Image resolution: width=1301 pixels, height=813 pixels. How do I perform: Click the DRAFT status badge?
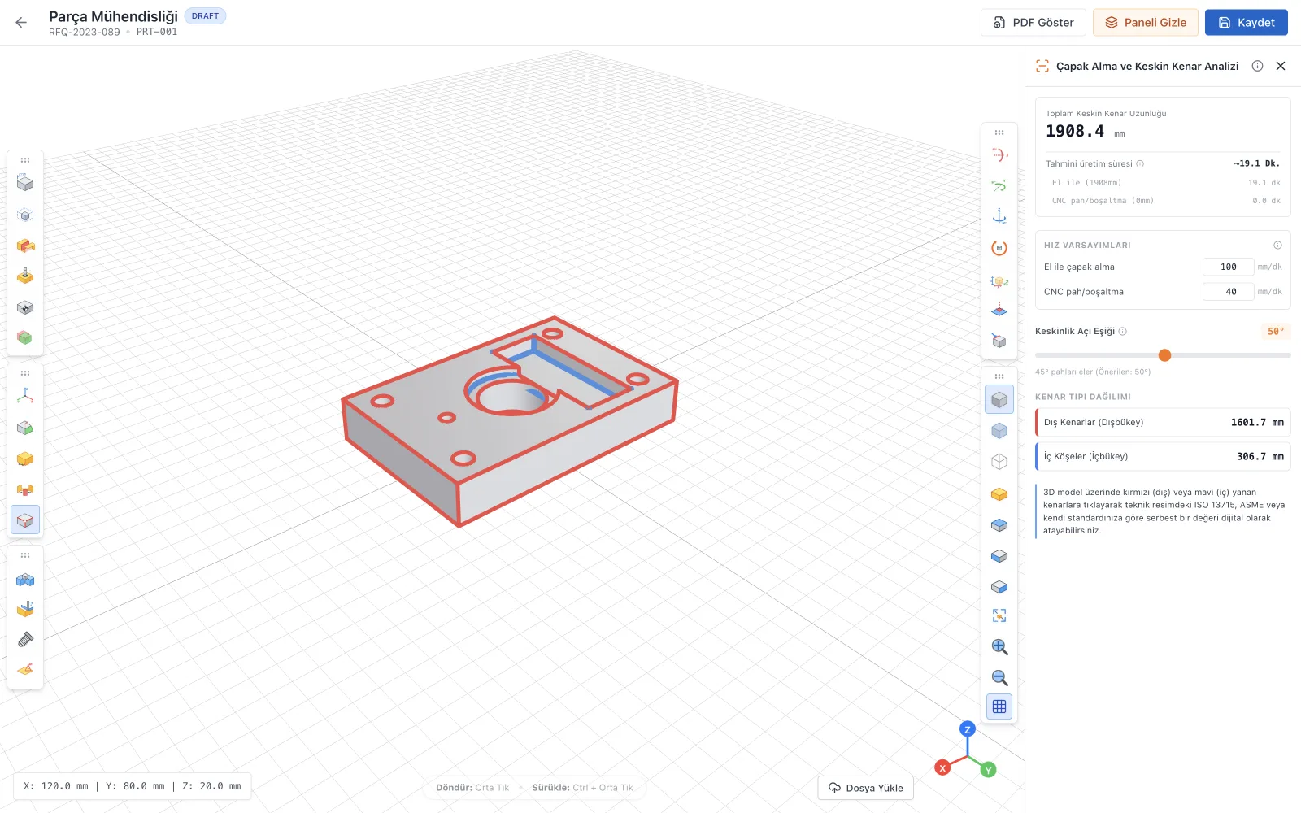pyautogui.click(x=205, y=16)
